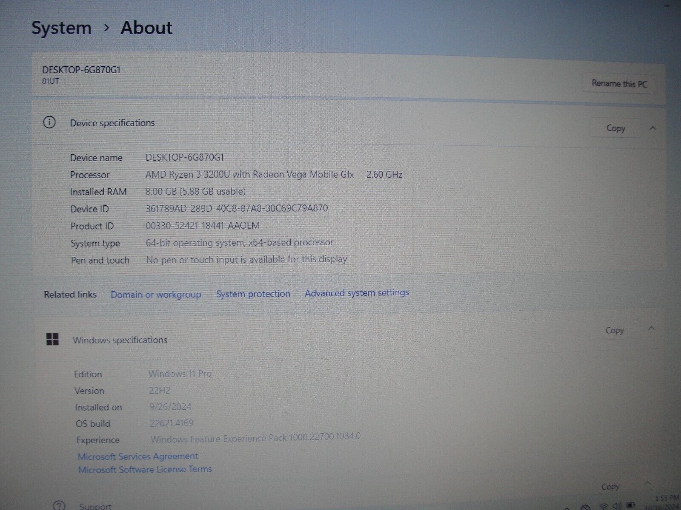The height and width of the screenshot is (510, 681).
Task: Copy the Support section details
Action: (610, 487)
